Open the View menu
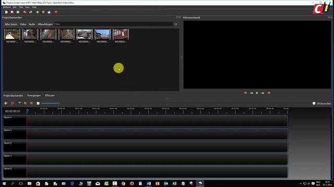 coord(27,7)
